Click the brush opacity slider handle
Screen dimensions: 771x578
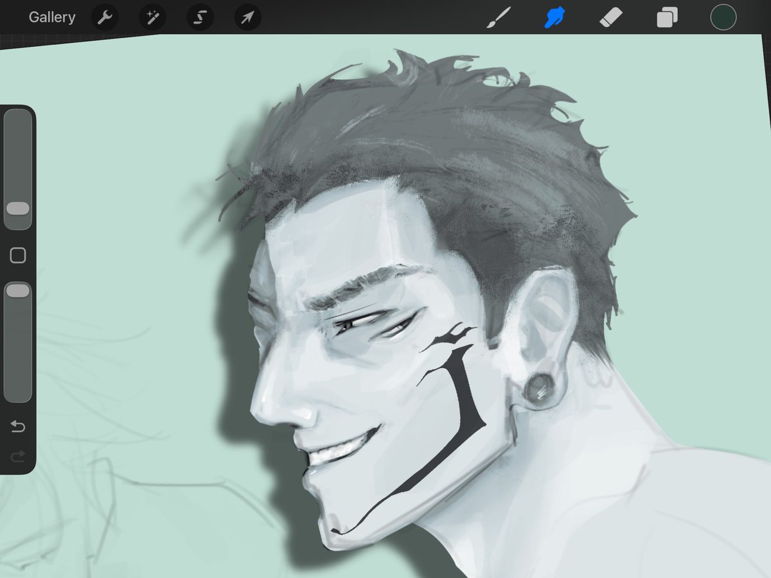point(17,291)
